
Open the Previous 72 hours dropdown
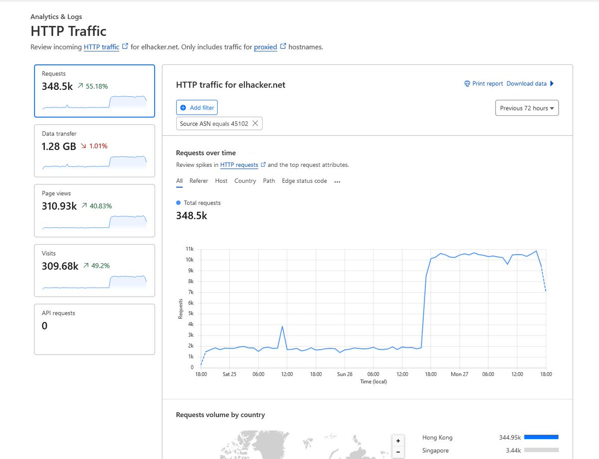[527, 107]
